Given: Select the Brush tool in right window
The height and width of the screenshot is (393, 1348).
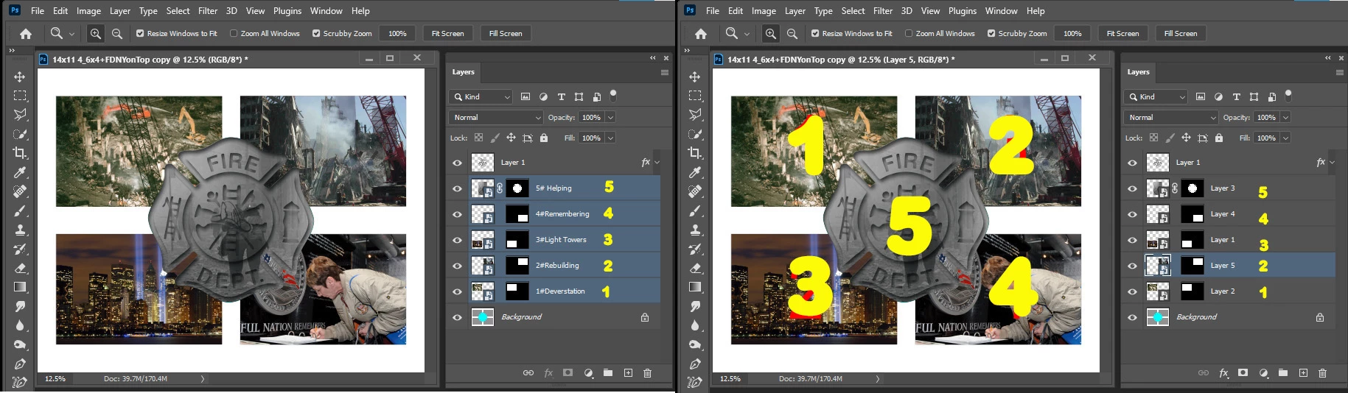Looking at the screenshot, I should tap(694, 210).
